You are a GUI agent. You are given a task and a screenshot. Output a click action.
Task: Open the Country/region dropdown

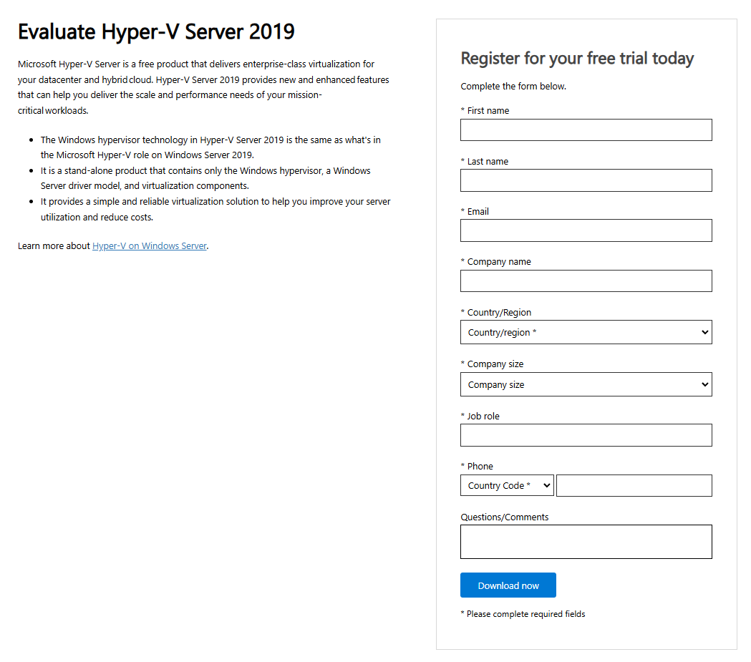586,332
